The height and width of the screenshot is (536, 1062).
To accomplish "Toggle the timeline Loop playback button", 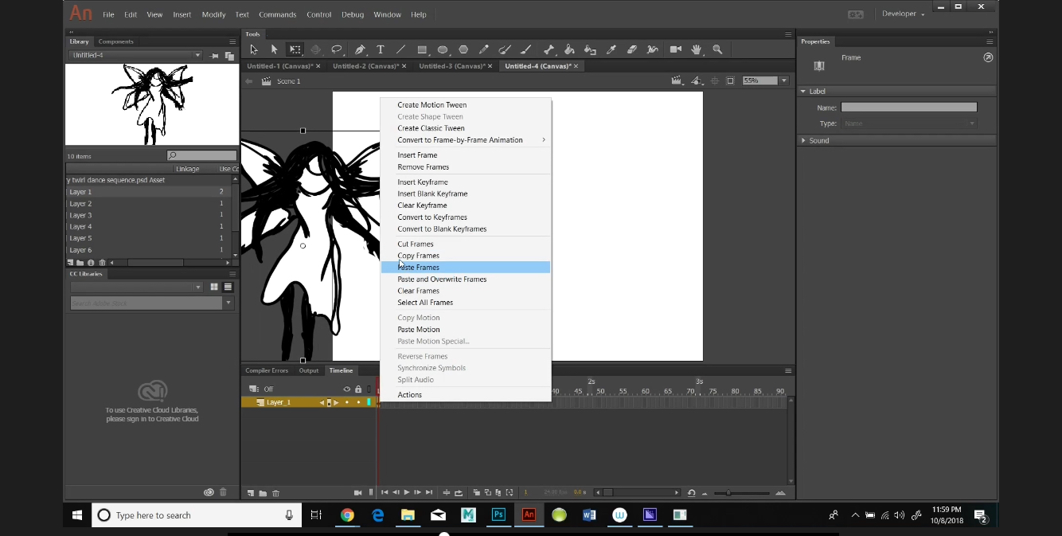I will pyautogui.click(x=458, y=493).
